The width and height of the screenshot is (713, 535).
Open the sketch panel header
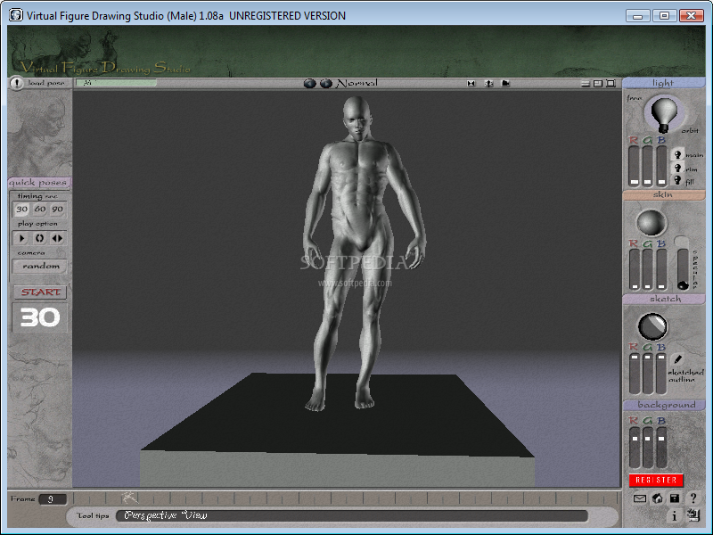tap(663, 299)
